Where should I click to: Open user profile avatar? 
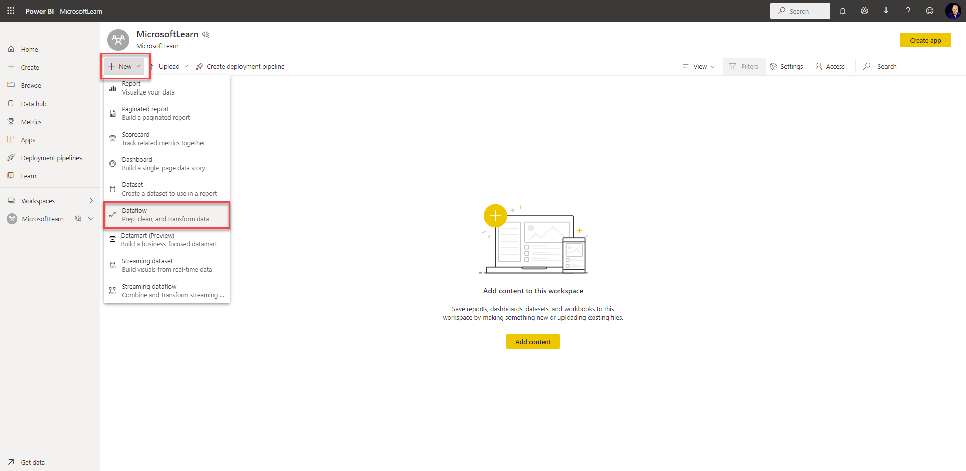(x=953, y=11)
